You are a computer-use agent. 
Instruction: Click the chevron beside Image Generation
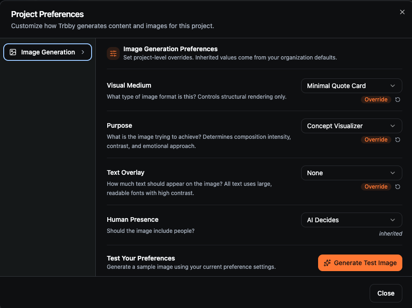click(83, 52)
